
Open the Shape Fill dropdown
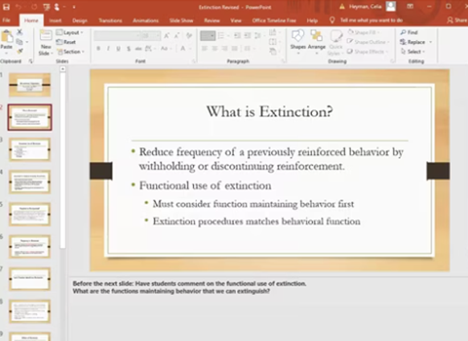coord(363,32)
